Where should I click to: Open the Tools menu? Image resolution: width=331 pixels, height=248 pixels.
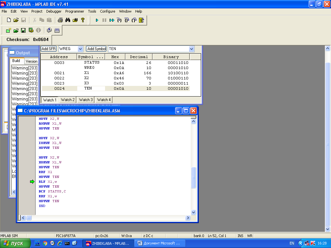click(92, 11)
